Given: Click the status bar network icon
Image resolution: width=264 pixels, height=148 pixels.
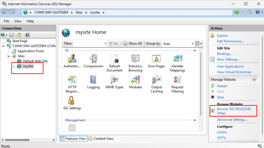Looking at the screenshot, I should (259, 146).
